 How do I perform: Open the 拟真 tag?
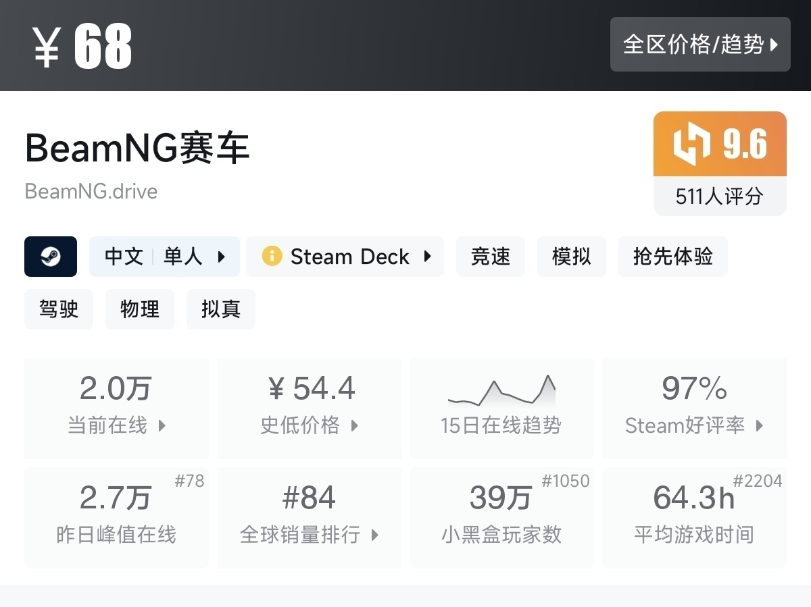click(x=221, y=309)
